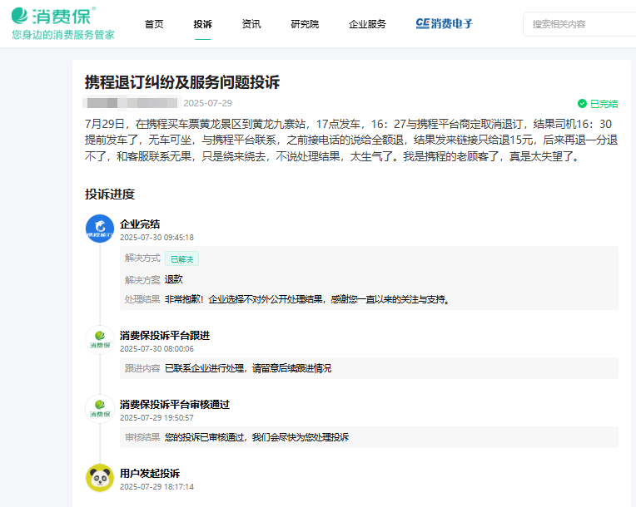Viewport: 636px width, 507px height.
Task: Click the blurred username next to date
Action: point(132,103)
